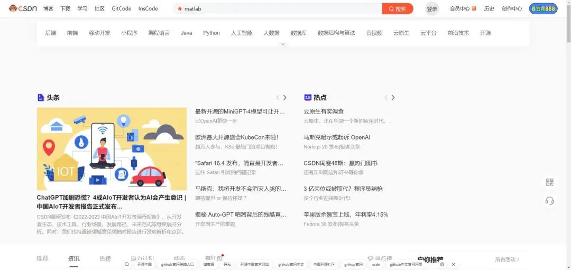Image resolution: width=571 pixels, height=270 pixels.
Task: Open the 3 亿岗位或被取代 item
Action: point(343,189)
